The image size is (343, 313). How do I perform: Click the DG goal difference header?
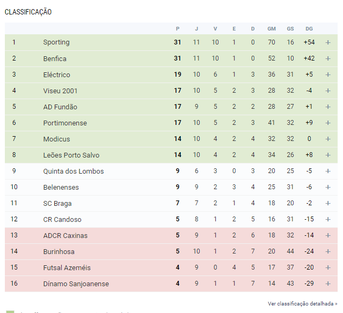click(x=309, y=29)
